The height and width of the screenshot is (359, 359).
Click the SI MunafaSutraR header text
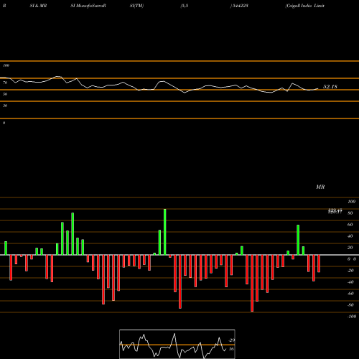click(x=88, y=6)
